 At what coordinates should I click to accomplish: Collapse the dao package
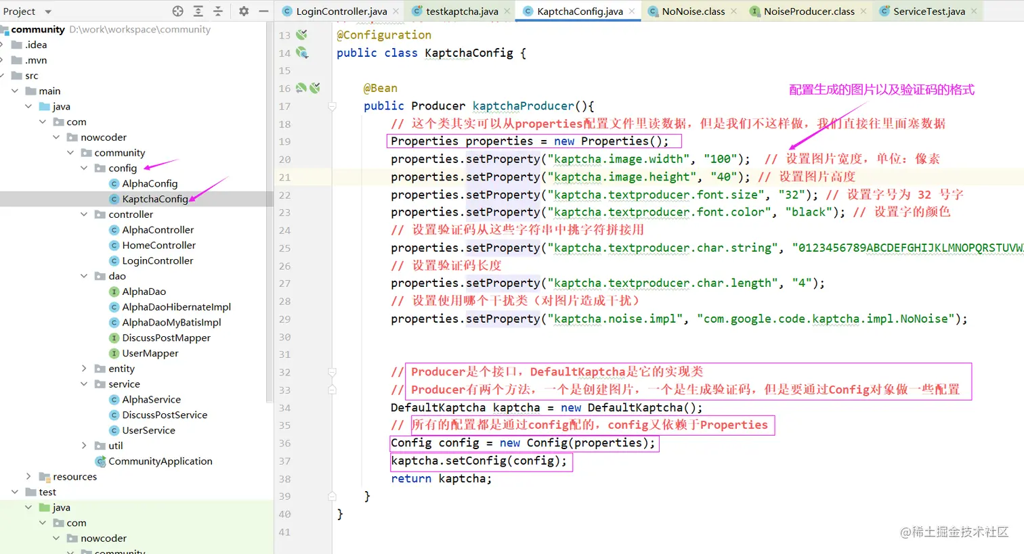tap(84, 276)
